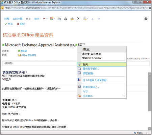Click the phone number 07-9728282
152x135 pixels.
tap(95, 58)
